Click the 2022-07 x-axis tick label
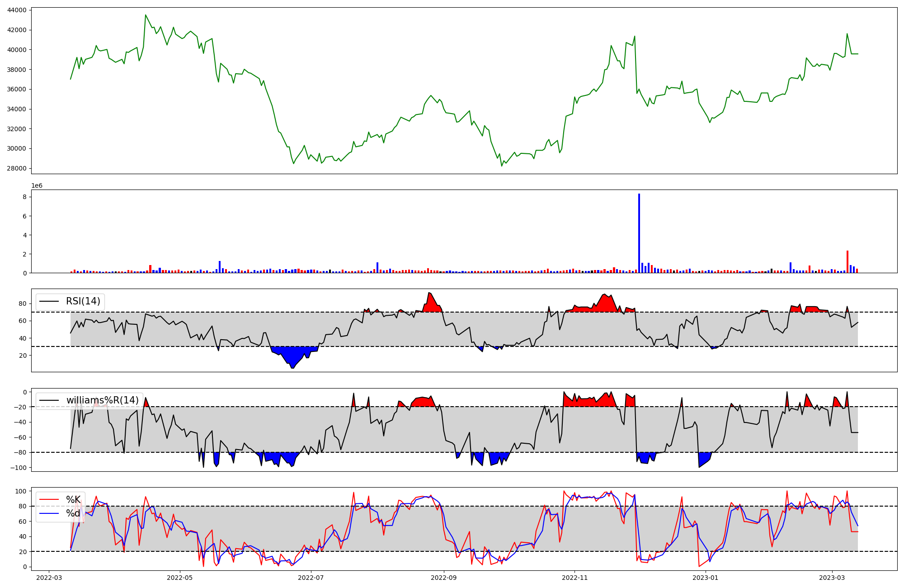The image size is (904, 588). point(311,577)
